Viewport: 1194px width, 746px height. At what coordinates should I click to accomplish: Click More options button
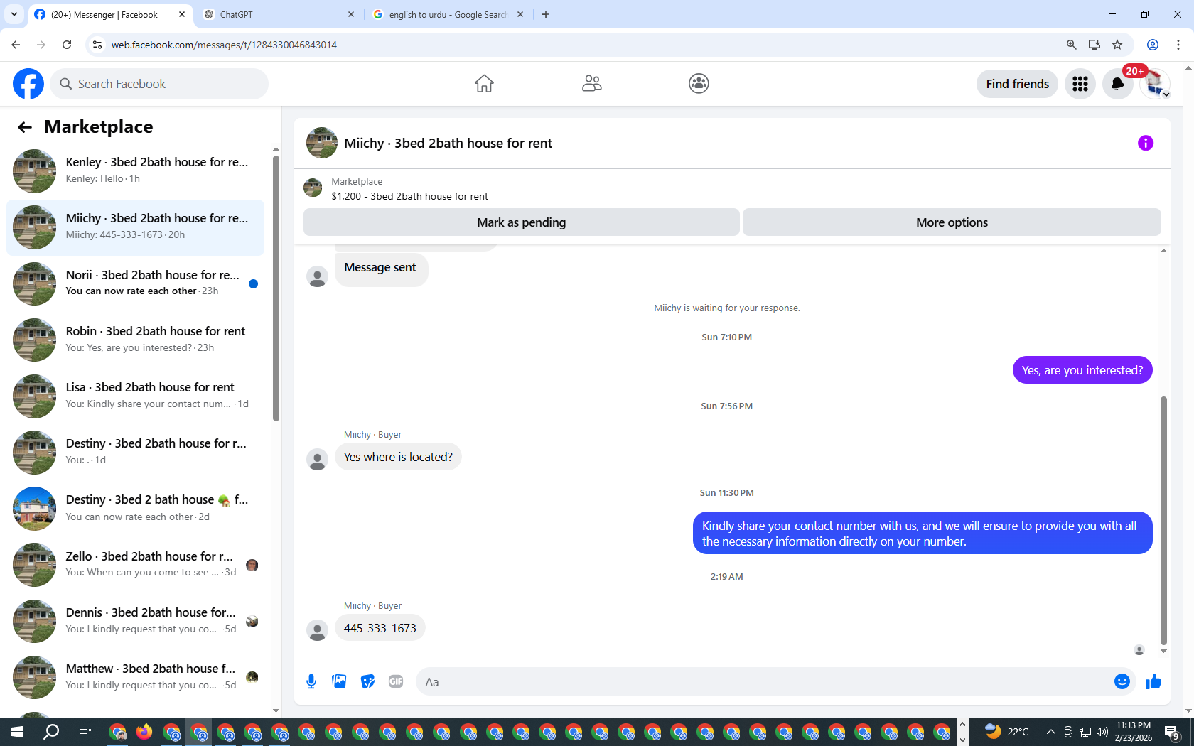point(952,222)
